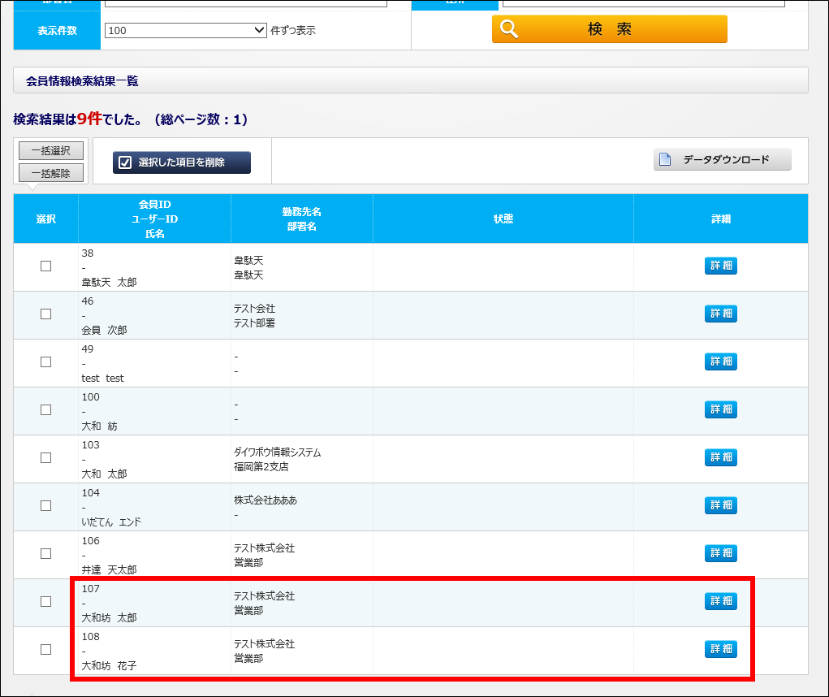Select the checkbox for member 46

[x=45, y=314]
